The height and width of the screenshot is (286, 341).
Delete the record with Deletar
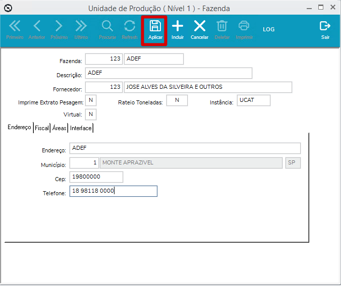222,30
